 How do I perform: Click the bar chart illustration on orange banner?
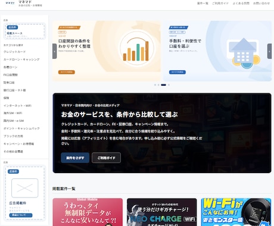click(137, 49)
